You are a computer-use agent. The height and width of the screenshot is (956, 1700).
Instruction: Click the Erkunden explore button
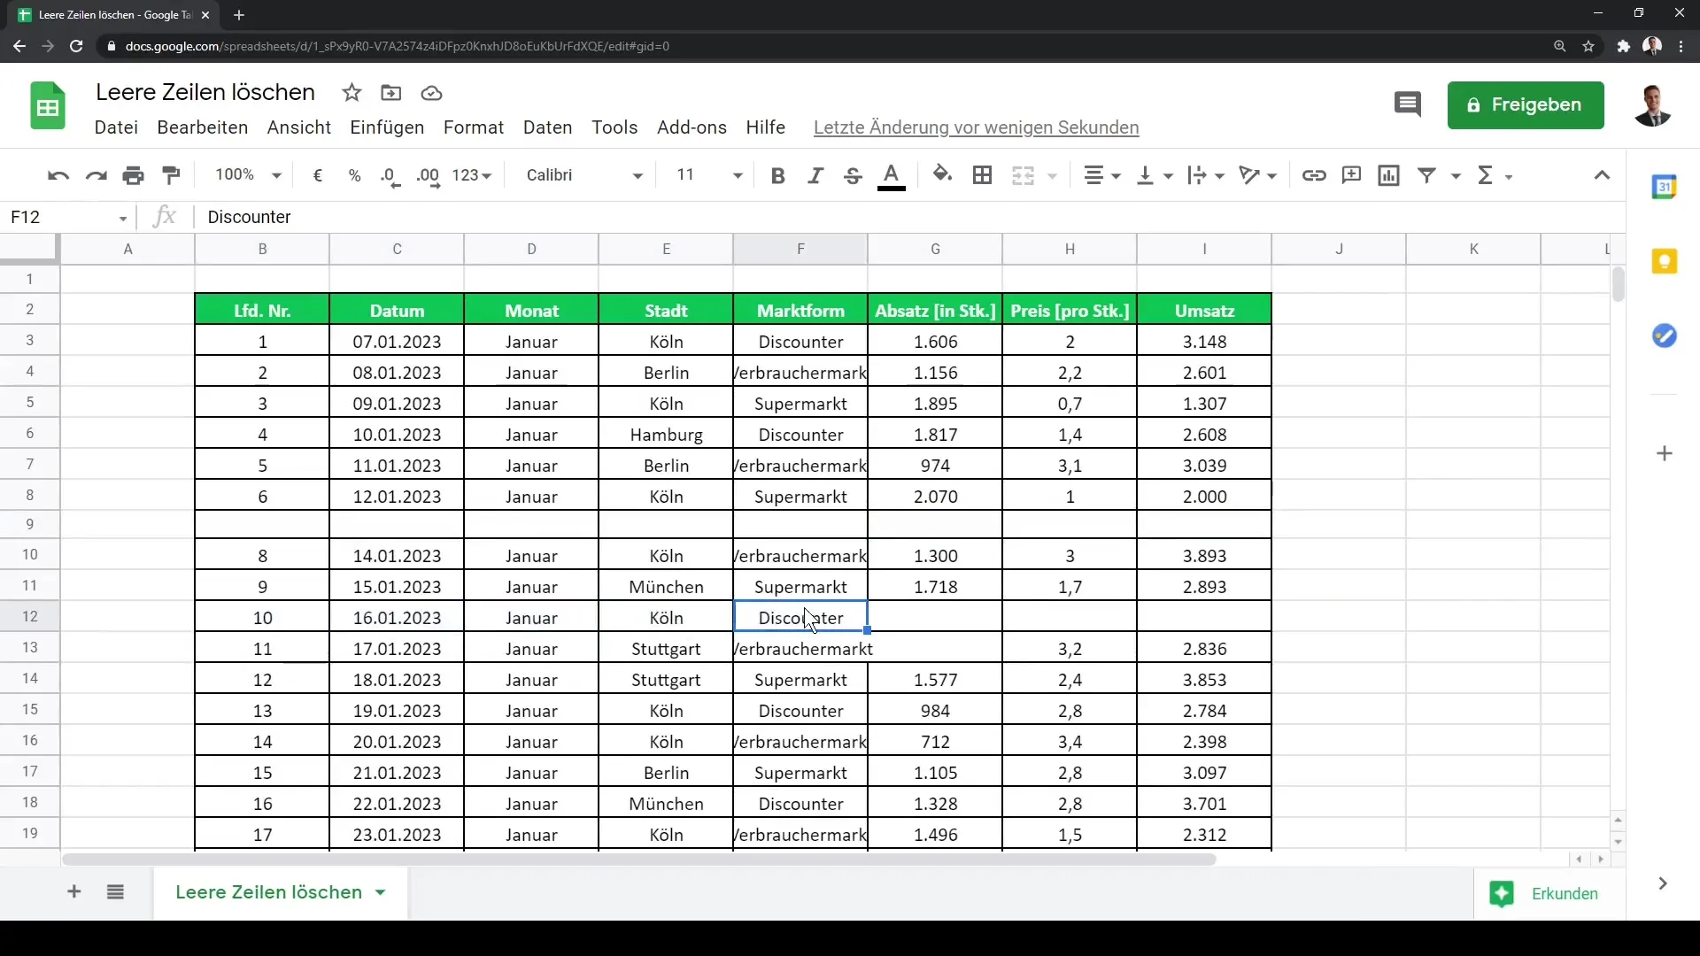point(1549,893)
